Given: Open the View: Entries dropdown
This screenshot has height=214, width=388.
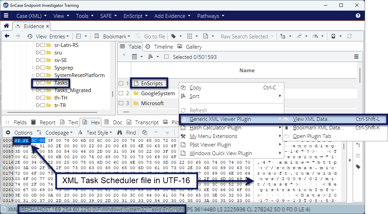Looking at the screenshot, I should pos(52,36).
